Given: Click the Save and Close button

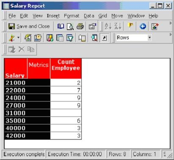Looking at the screenshot, I should [x=29, y=26].
